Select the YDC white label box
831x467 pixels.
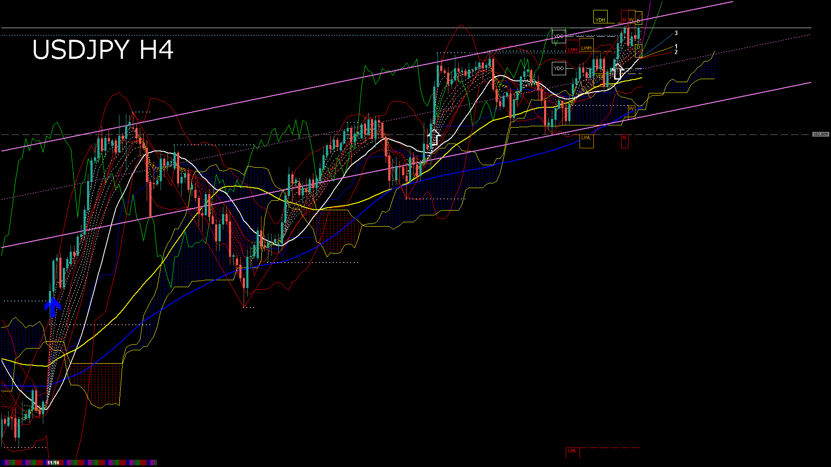(x=559, y=36)
